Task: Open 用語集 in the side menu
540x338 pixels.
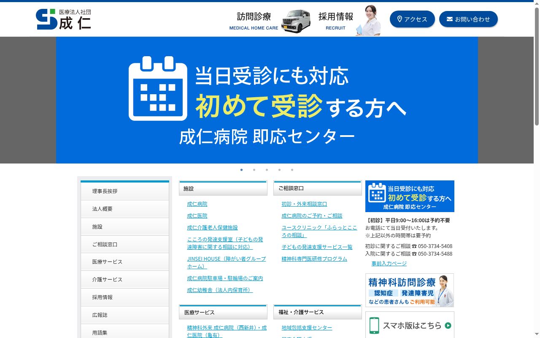Action: click(125, 332)
